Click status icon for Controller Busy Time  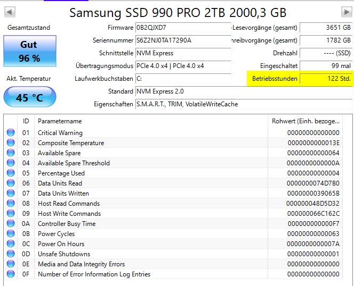click(x=11, y=224)
